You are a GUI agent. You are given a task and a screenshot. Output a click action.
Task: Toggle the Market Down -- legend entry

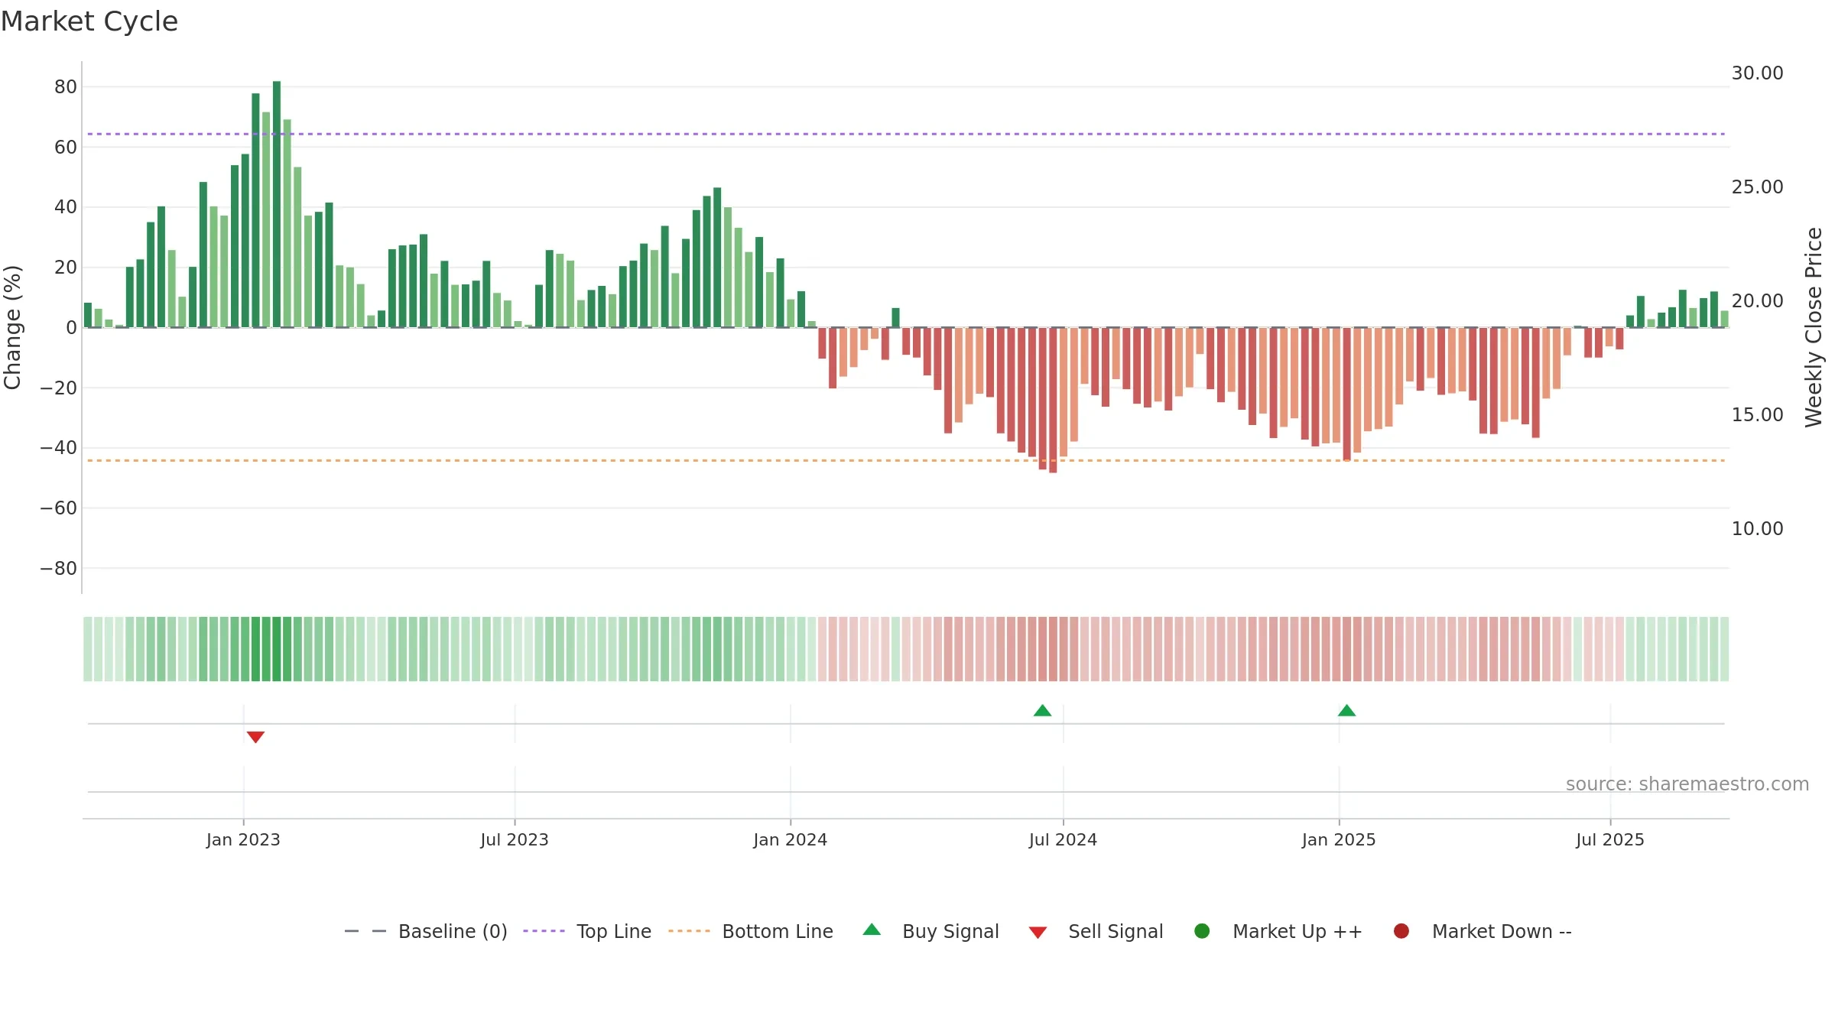point(1483,931)
